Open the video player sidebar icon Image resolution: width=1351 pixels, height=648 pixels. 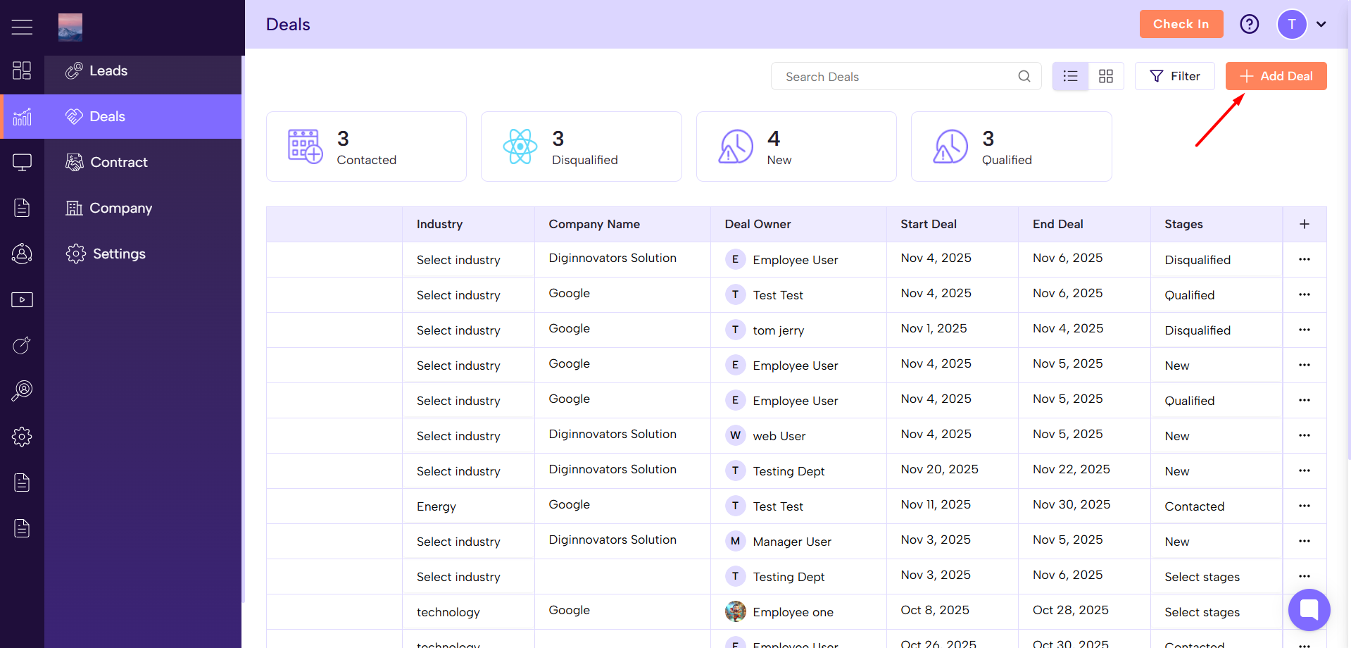[22, 300]
